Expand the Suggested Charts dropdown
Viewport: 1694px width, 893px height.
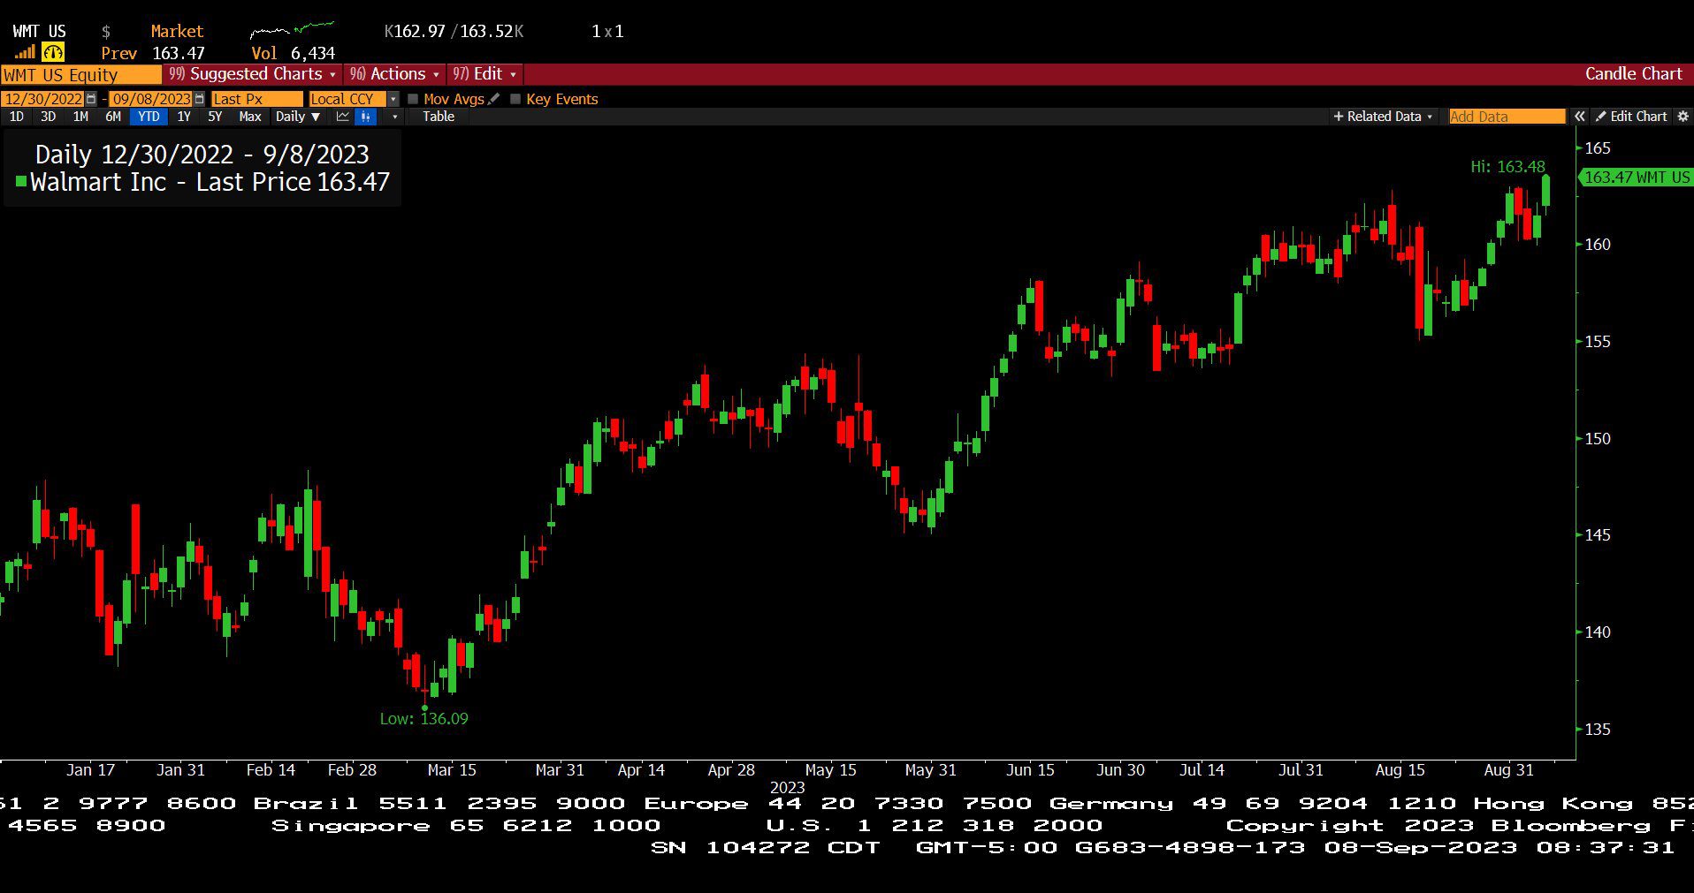click(253, 74)
